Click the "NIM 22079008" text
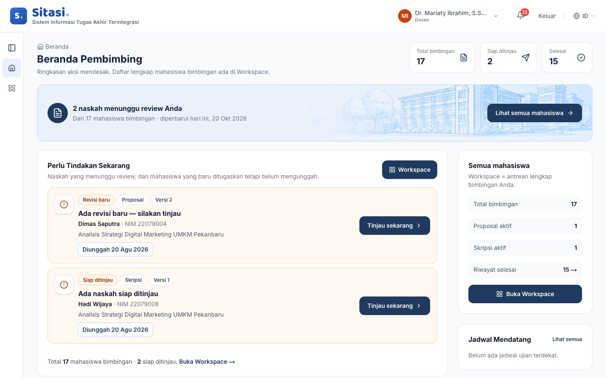 (138, 304)
